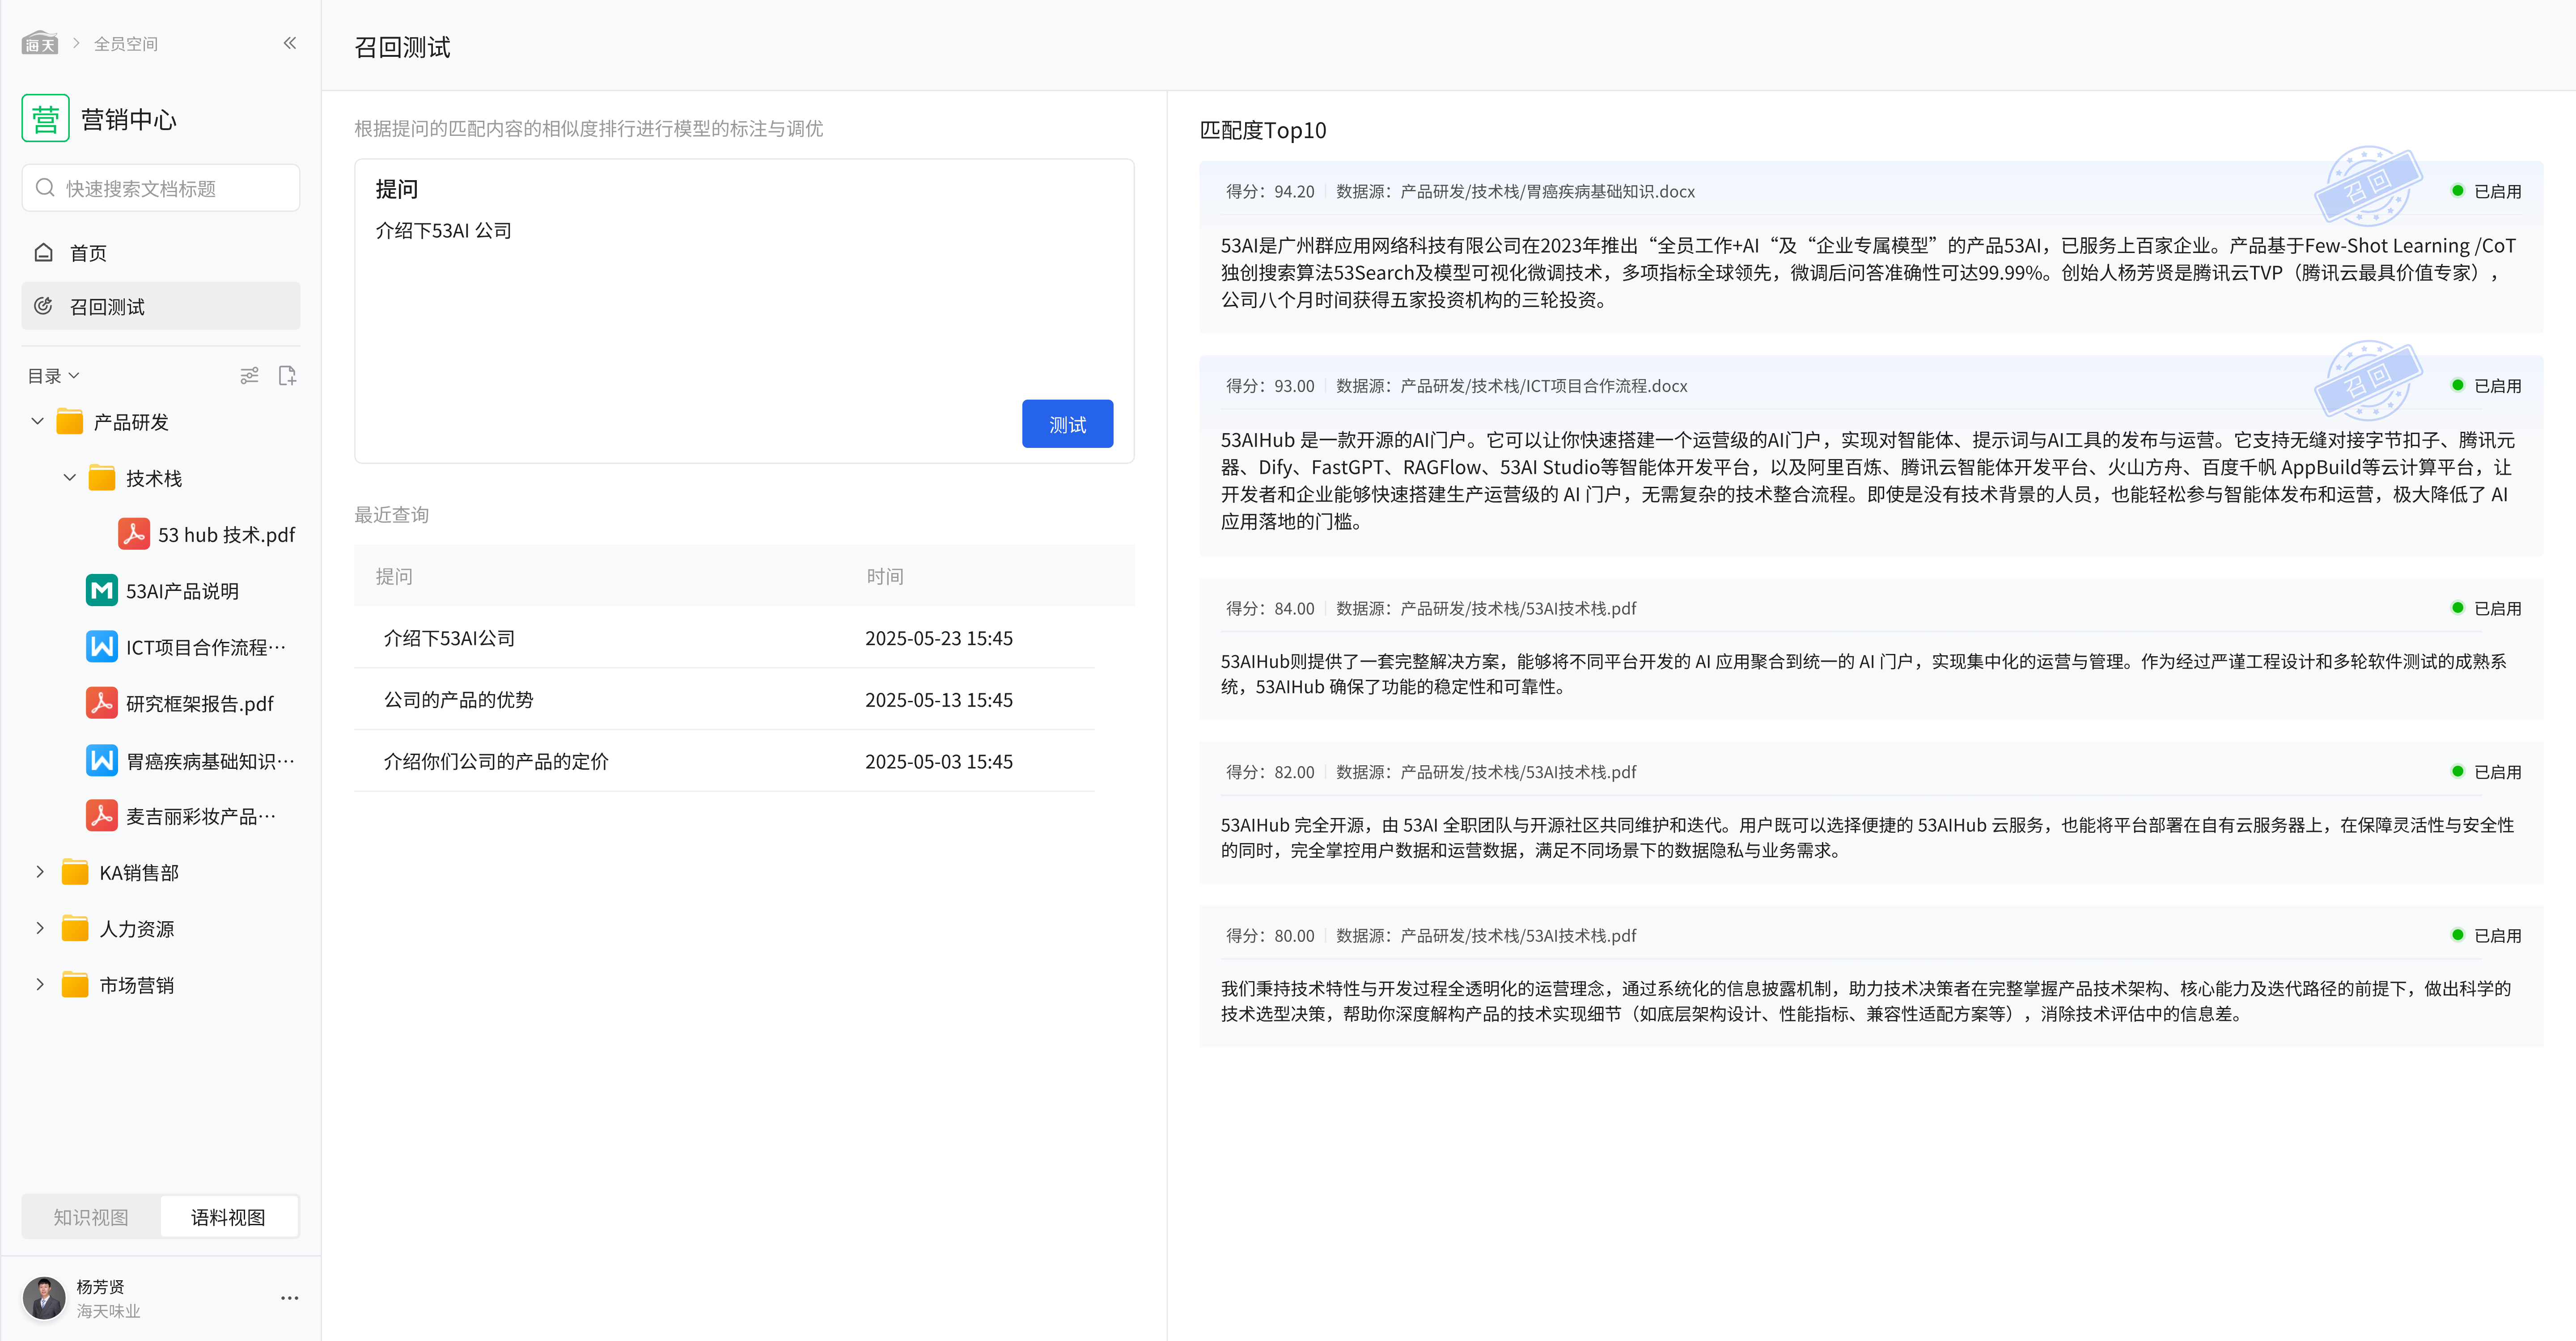
Task: Click the filter settings icon beside 目录
Action: pos(249,376)
